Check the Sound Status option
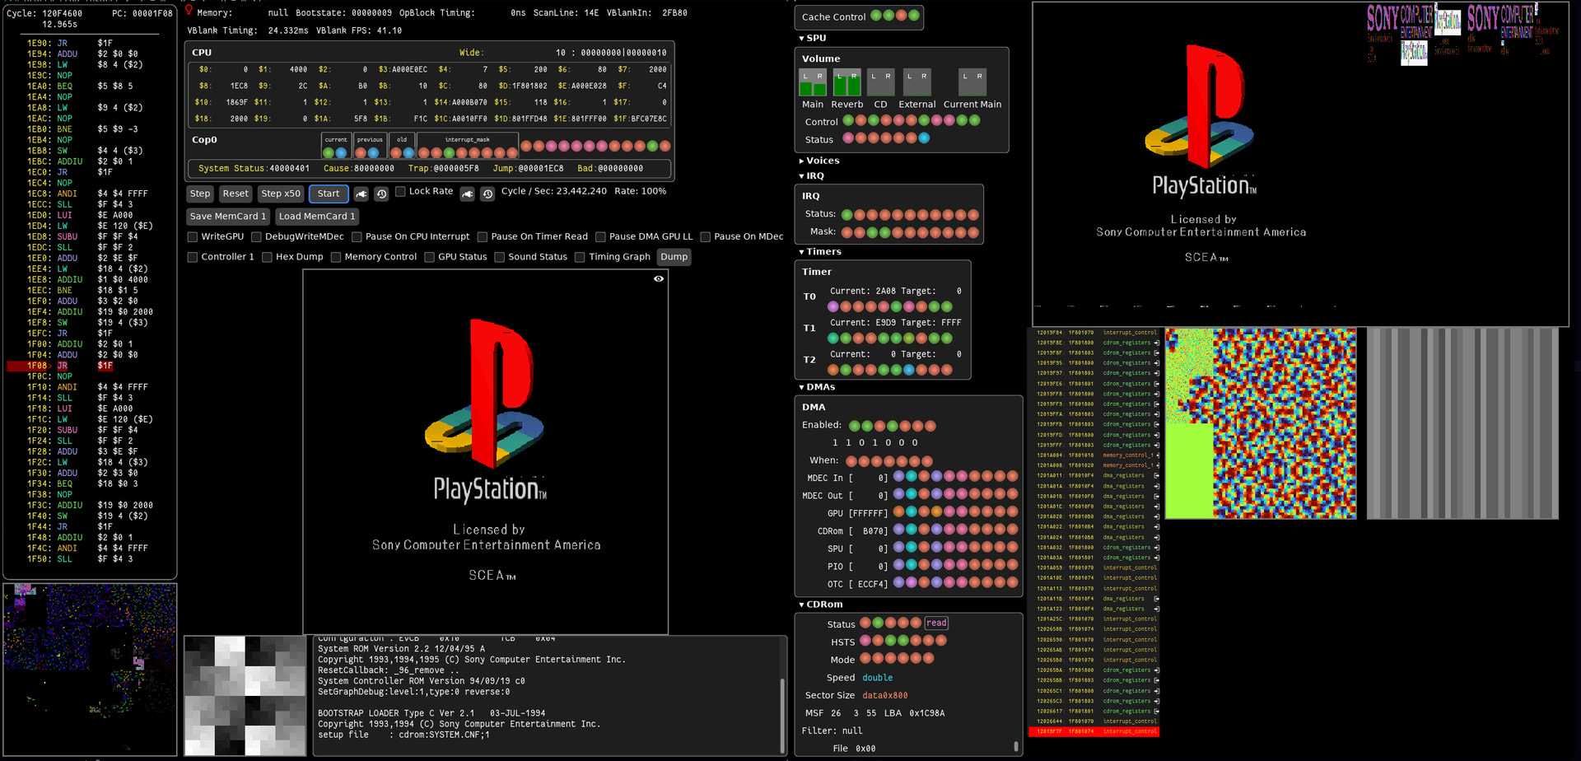The height and width of the screenshot is (761, 1581). [499, 257]
